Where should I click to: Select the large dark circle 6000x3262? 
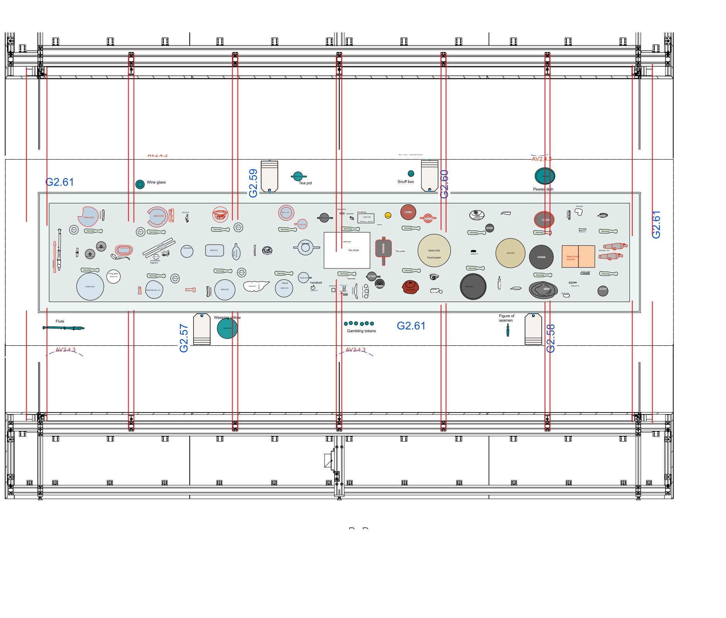pos(473,287)
